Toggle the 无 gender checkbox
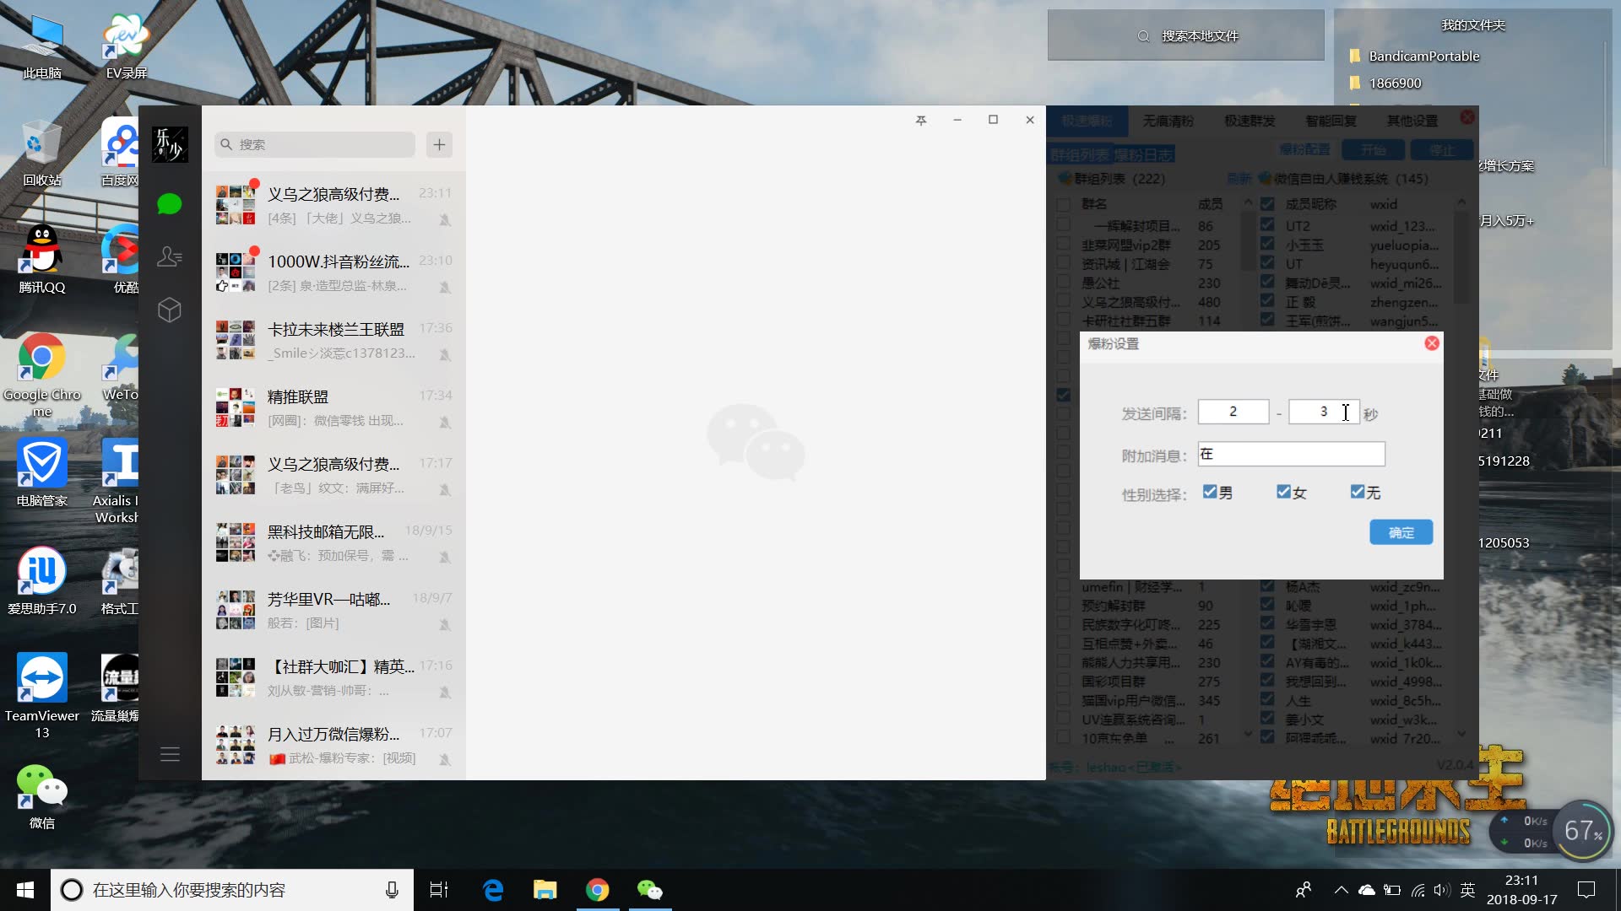The height and width of the screenshot is (911, 1621). coord(1358,492)
